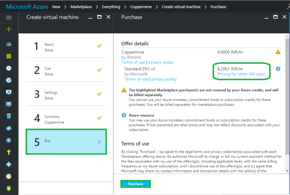Open the green grid All resources icon
Viewport: 290px width, 195px height.
(x=9, y=57)
